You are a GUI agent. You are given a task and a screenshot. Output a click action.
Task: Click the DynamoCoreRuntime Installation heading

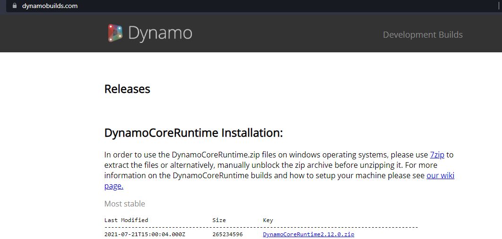click(194, 133)
